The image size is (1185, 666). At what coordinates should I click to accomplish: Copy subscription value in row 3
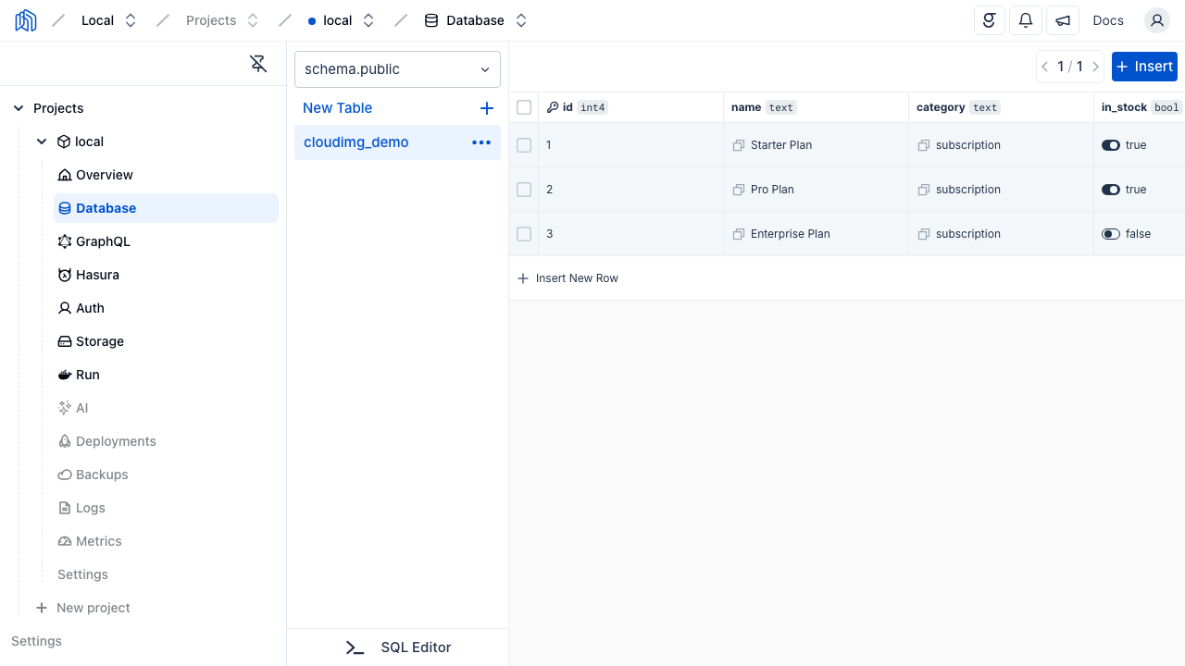pyautogui.click(x=924, y=234)
